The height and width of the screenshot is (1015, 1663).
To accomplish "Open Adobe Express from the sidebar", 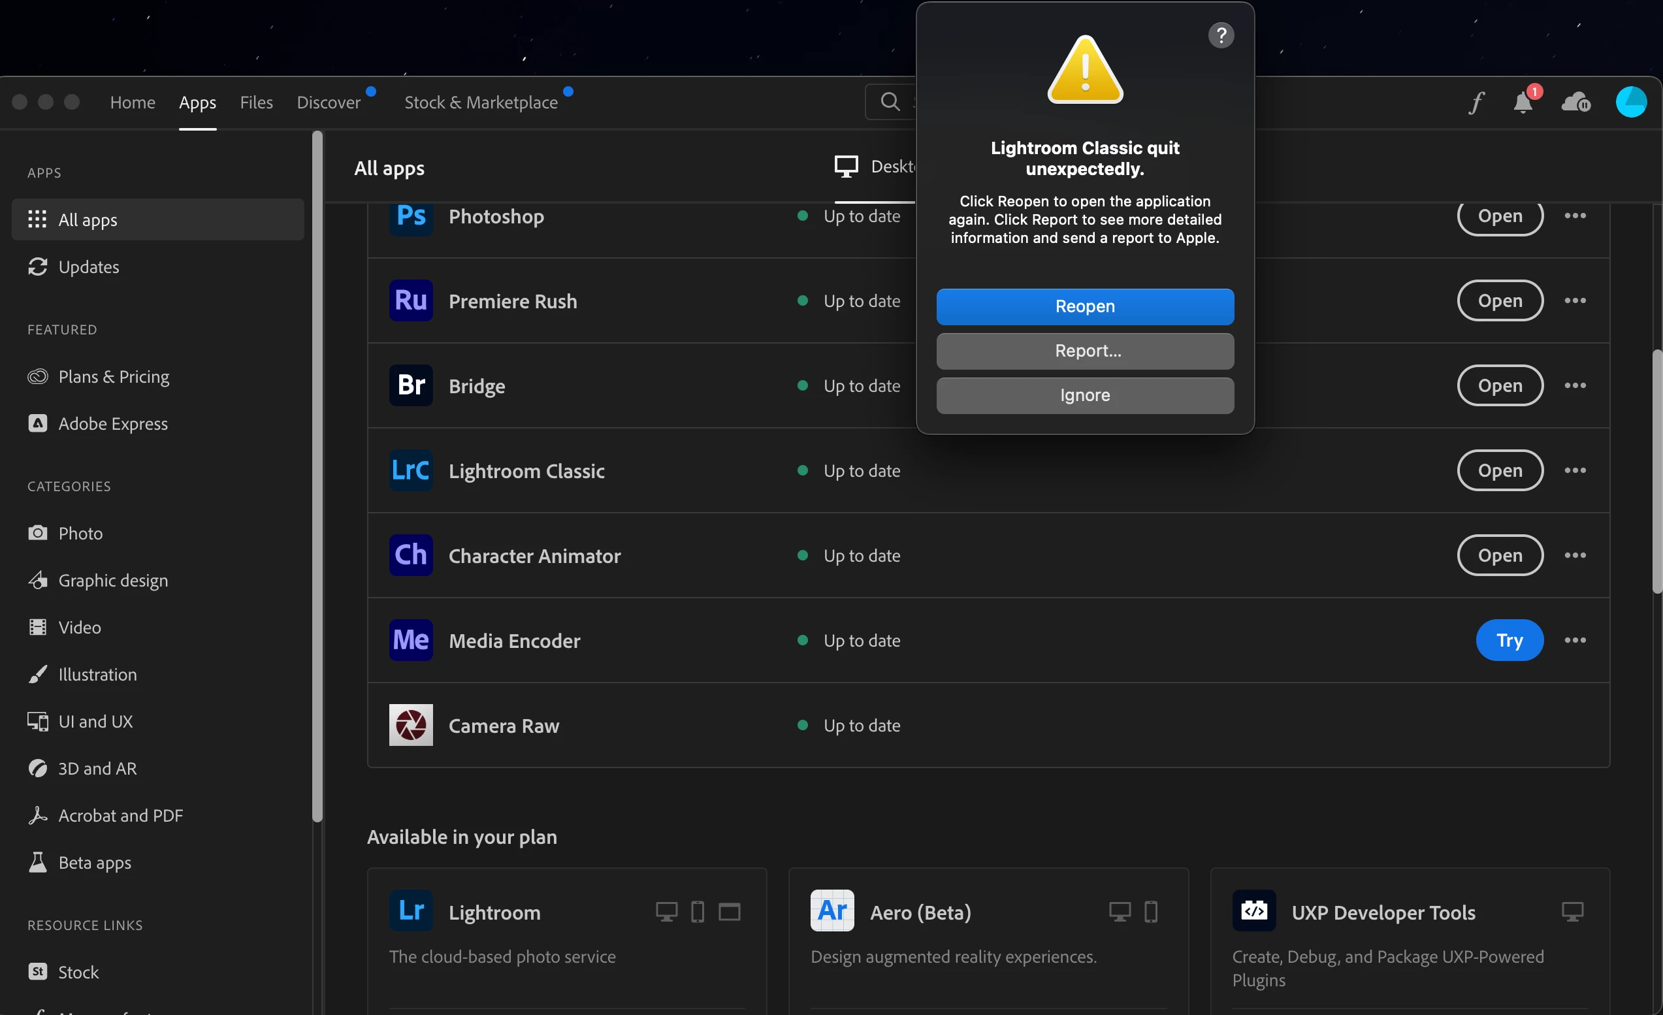I will (113, 423).
